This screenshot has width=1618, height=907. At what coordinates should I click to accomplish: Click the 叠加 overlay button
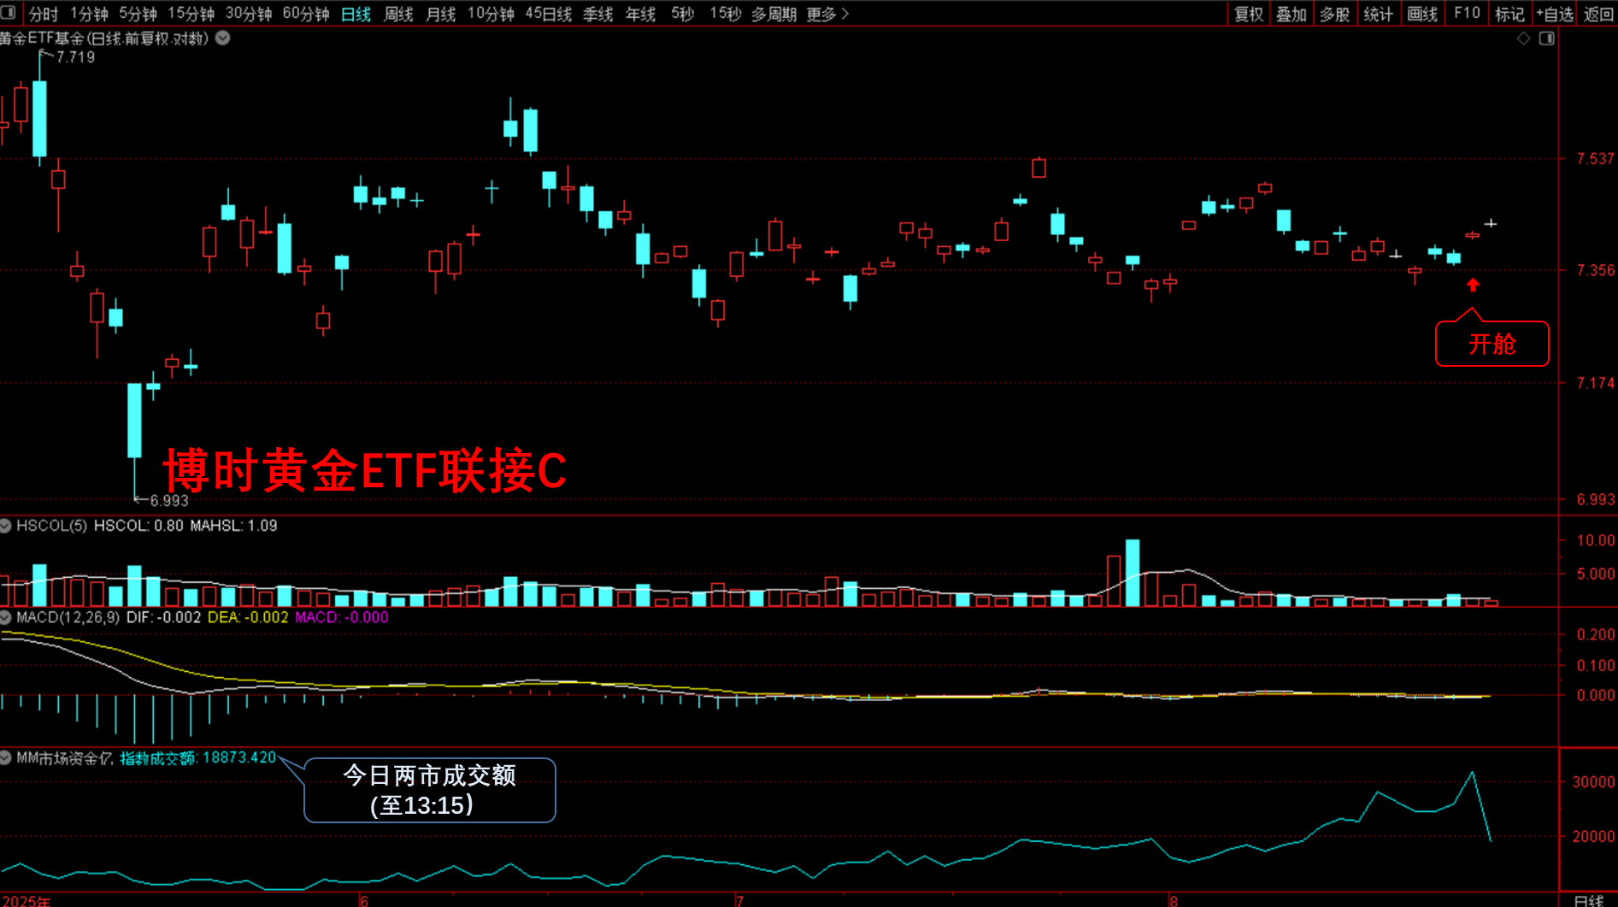tap(1291, 14)
